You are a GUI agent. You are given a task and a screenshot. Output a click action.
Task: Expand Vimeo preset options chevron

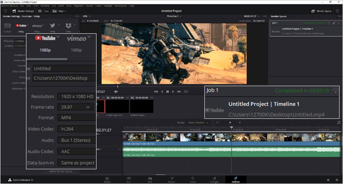tap(43, 25)
